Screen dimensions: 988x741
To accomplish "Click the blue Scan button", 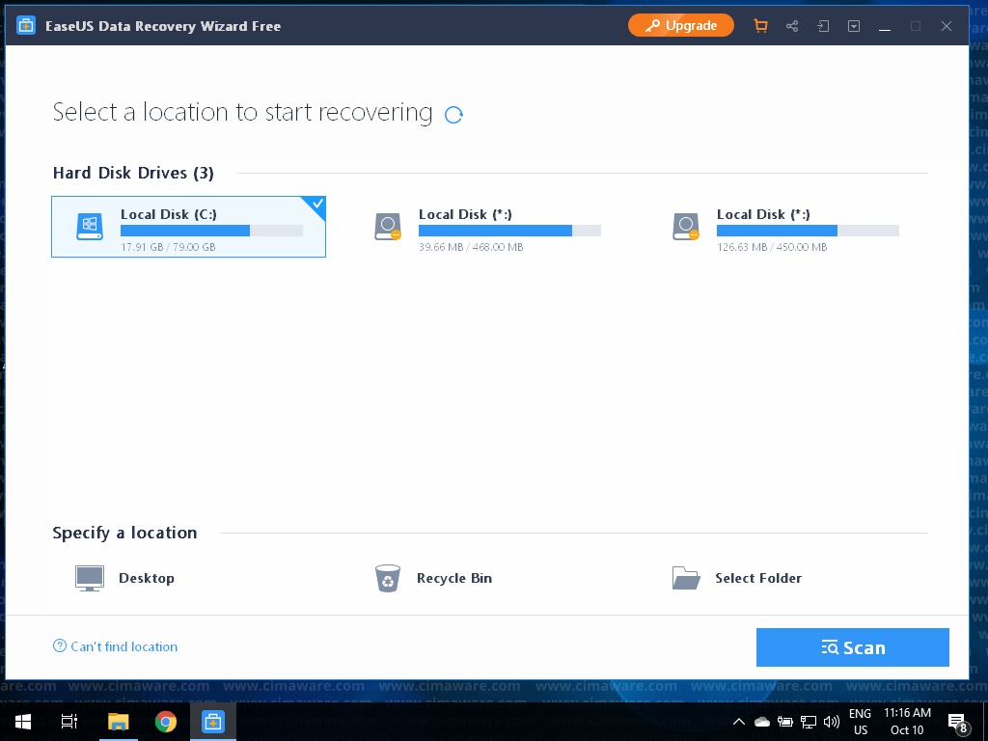I will coord(852,647).
